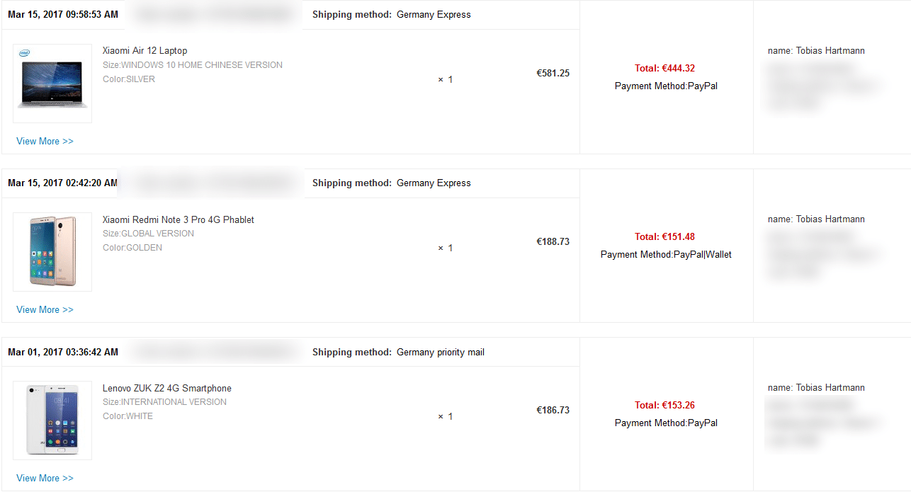Select the Total €153.26 amount

pyautogui.click(x=664, y=406)
